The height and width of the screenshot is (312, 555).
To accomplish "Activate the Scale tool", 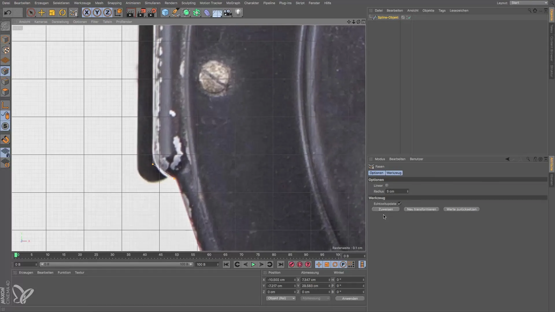I will 52,12.
